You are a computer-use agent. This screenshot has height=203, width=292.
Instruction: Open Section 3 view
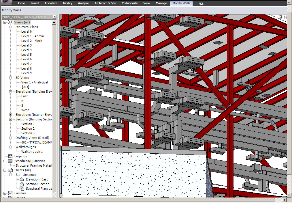tap(28, 133)
